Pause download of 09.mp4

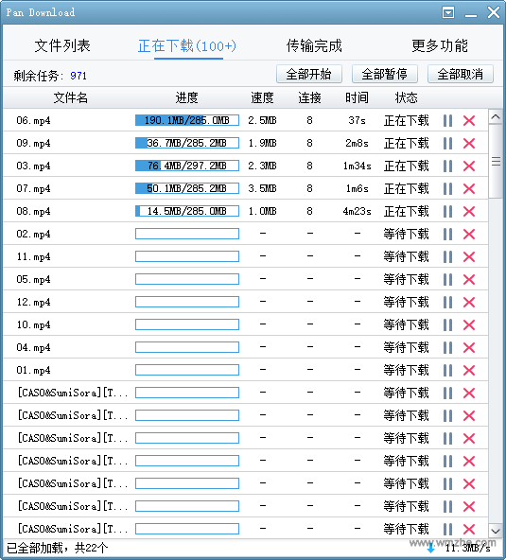[x=447, y=143]
